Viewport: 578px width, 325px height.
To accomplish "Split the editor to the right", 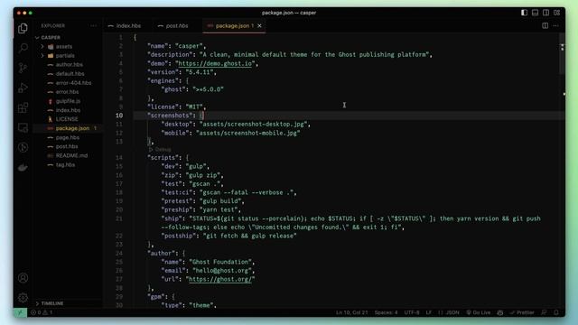I will tap(545, 26).
